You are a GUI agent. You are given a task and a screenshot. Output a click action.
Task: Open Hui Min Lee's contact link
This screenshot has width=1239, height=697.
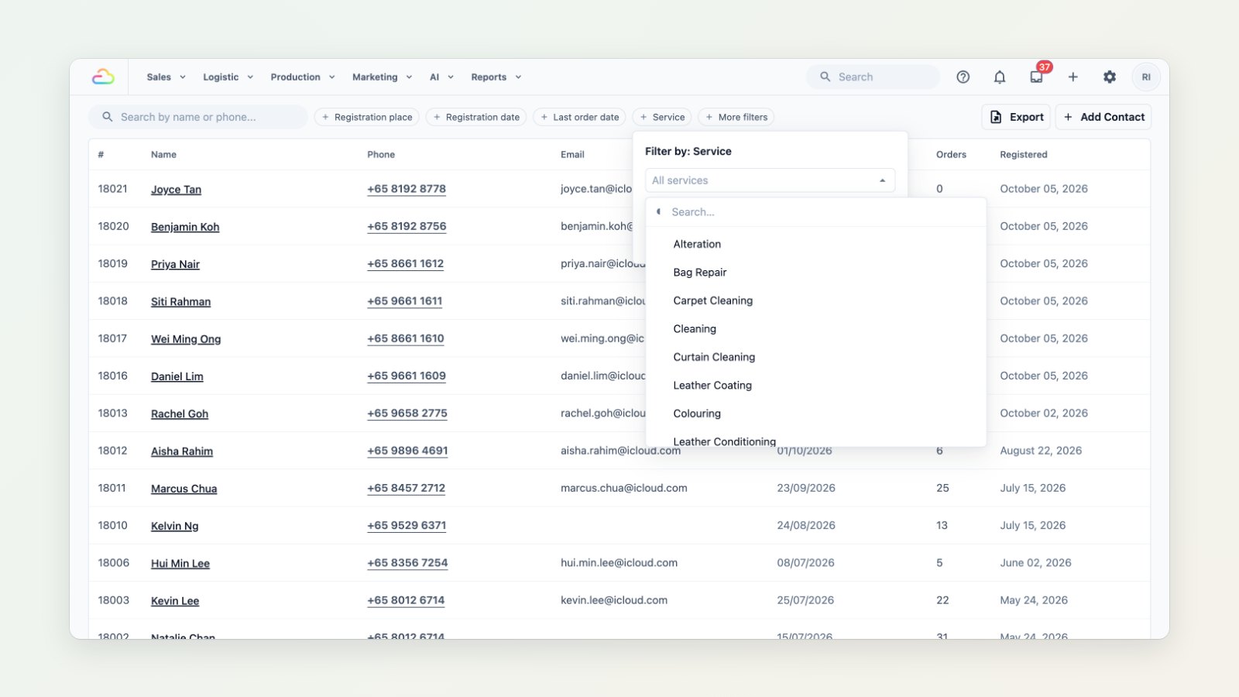click(x=180, y=564)
